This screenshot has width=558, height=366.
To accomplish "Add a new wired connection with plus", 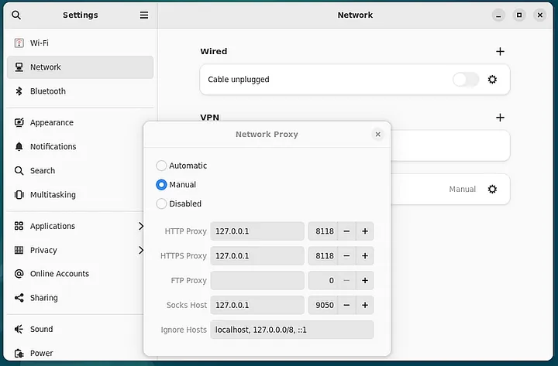I will click(500, 52).
